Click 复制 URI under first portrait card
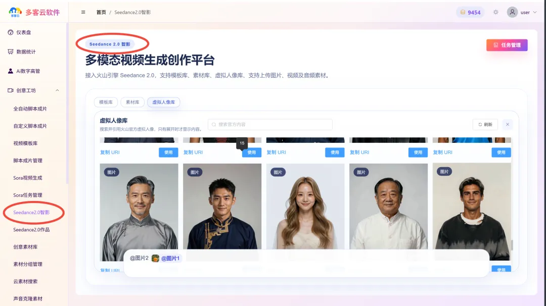This screenshot has height=306, width=546. click(x=110, y=152)
